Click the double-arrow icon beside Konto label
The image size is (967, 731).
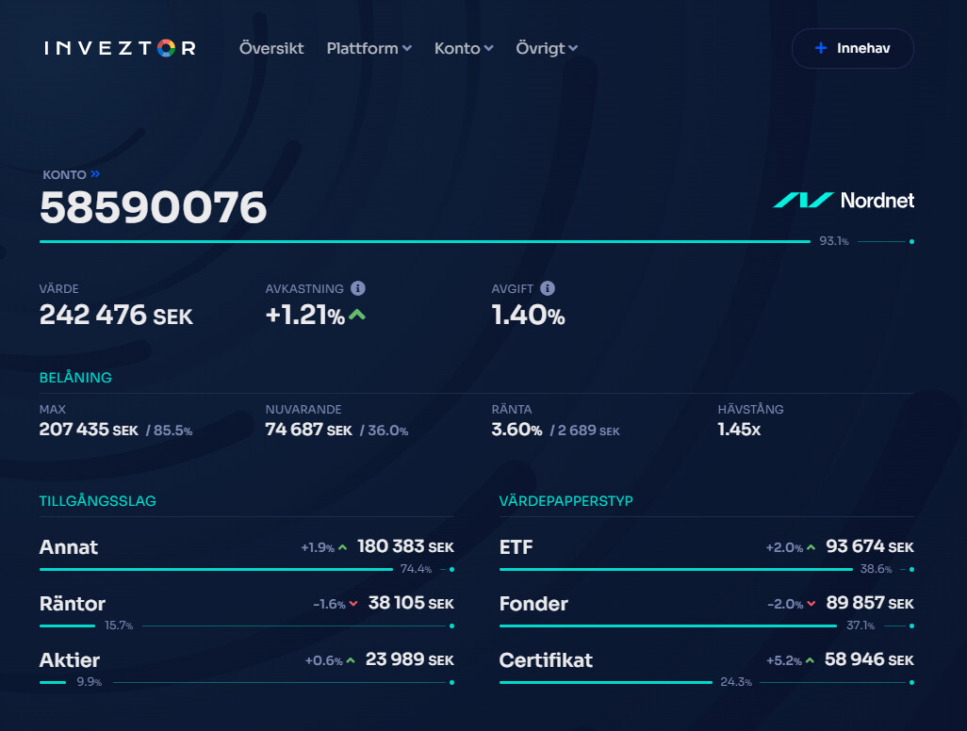pos(95,174)
